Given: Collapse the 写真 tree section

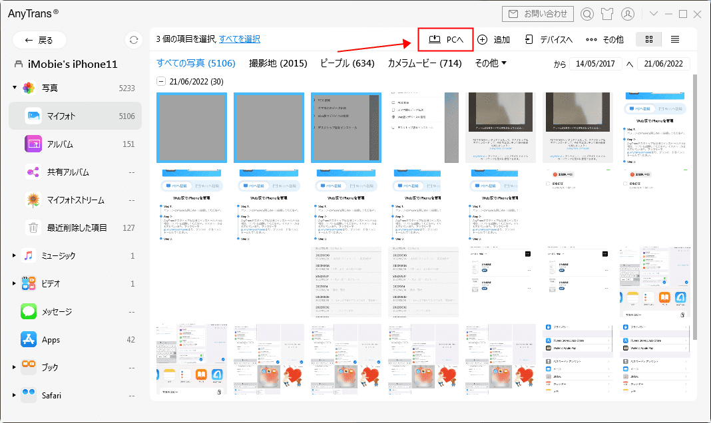Looking at the screenshot, I should 15,87.
